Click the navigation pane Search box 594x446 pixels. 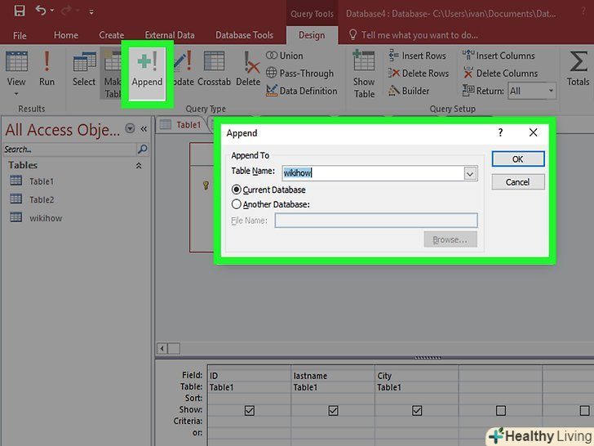tap(69, 149)
